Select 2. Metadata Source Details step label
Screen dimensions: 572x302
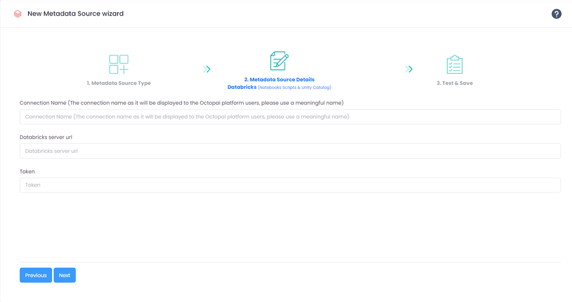pos(280,80)
